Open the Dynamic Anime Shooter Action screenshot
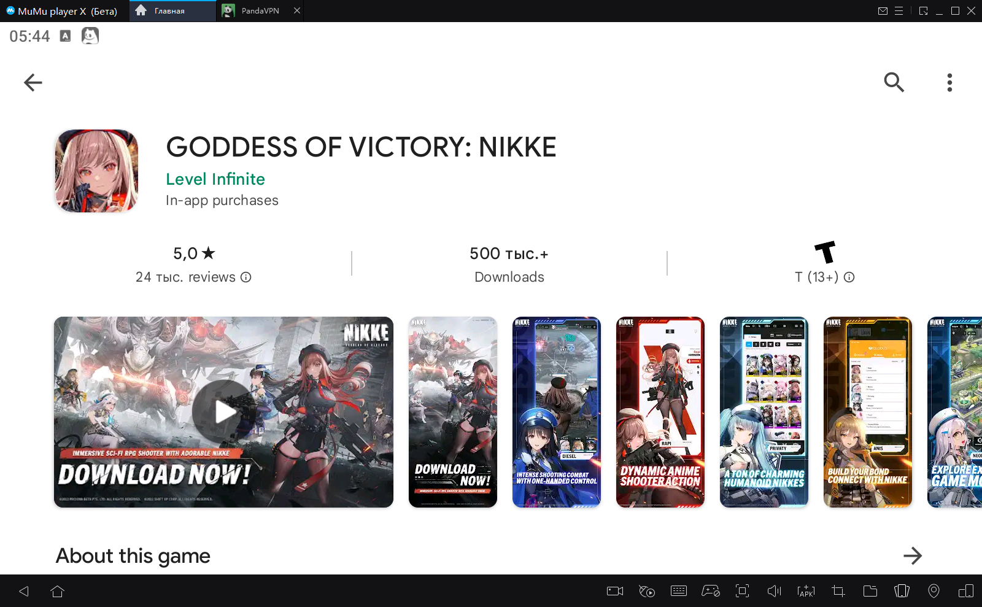This screenshot has height=607, width=982. (660, 412)
